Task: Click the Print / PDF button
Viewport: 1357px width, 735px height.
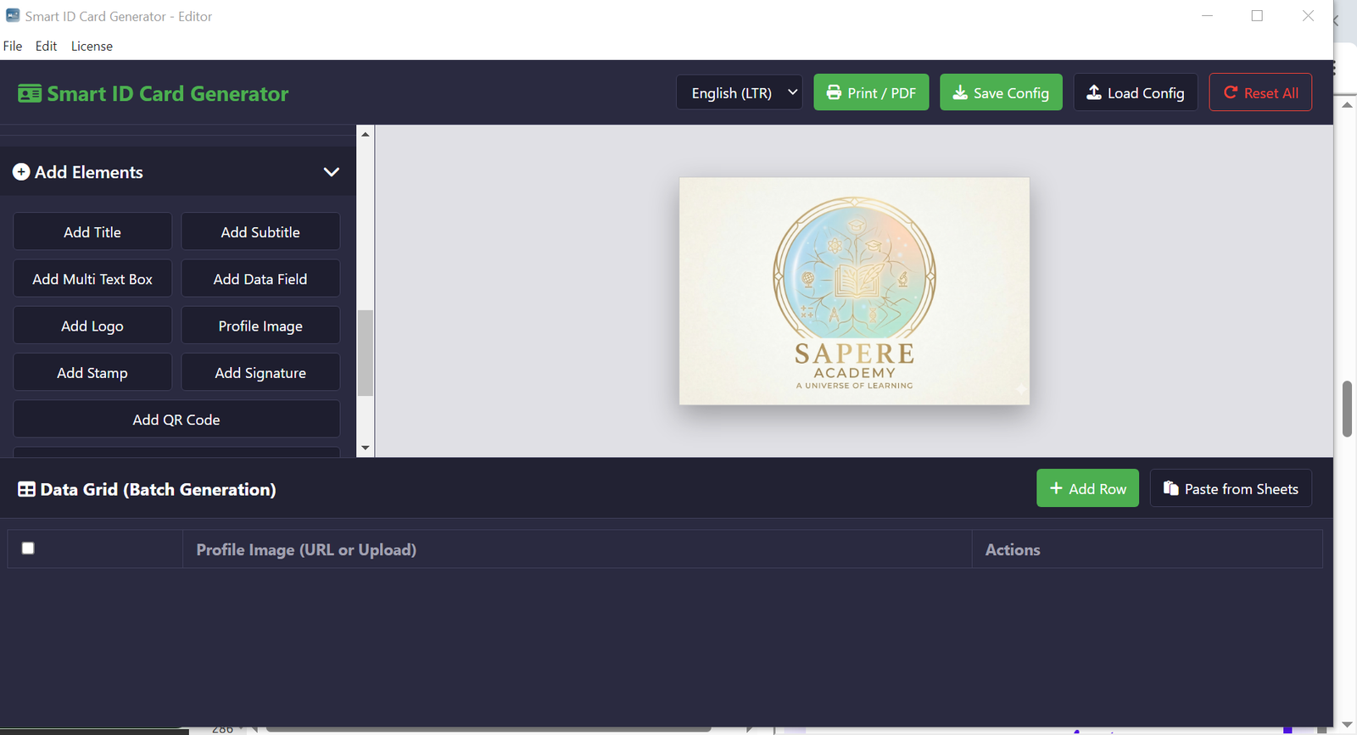Action: (x=871, y=92)
